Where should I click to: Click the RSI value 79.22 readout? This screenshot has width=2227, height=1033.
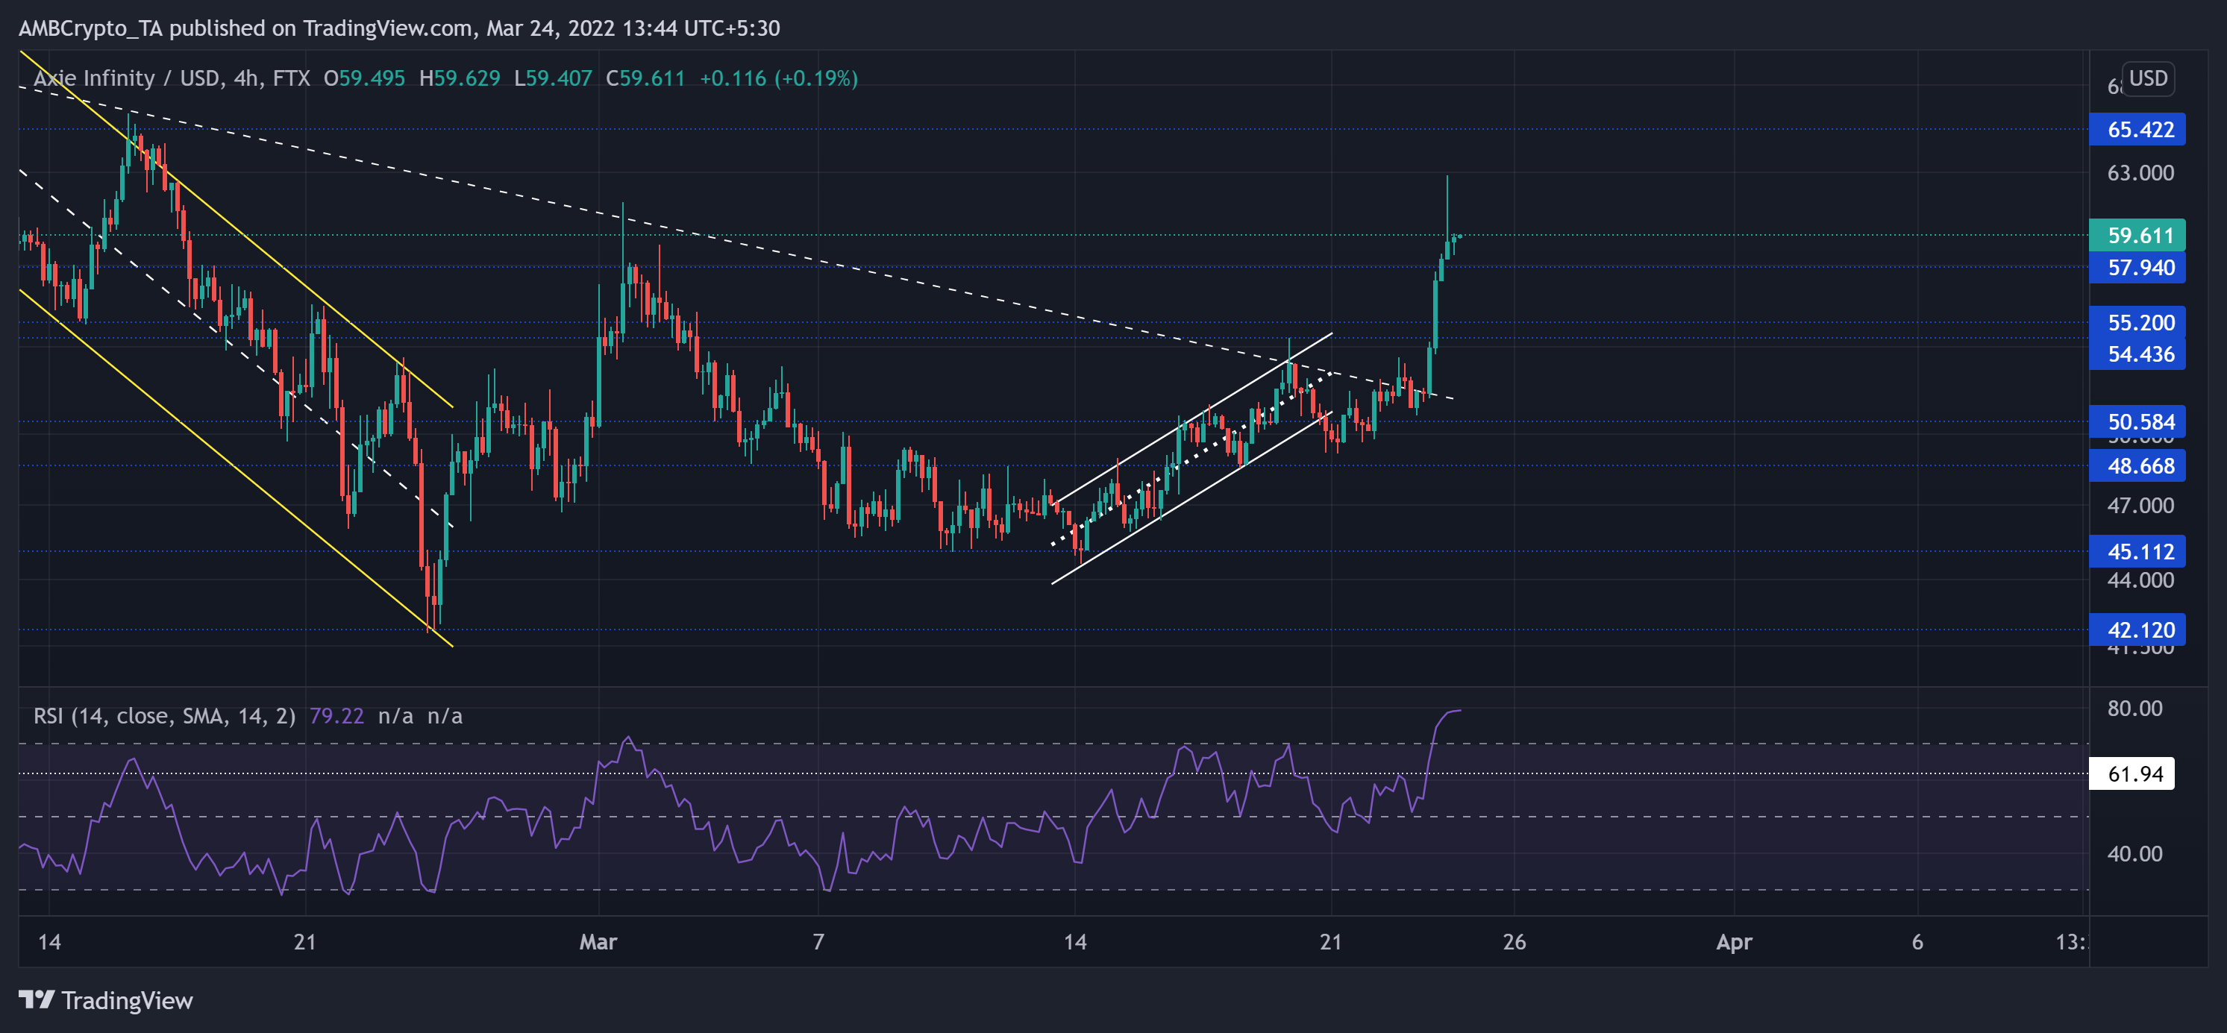click(337, 716)
